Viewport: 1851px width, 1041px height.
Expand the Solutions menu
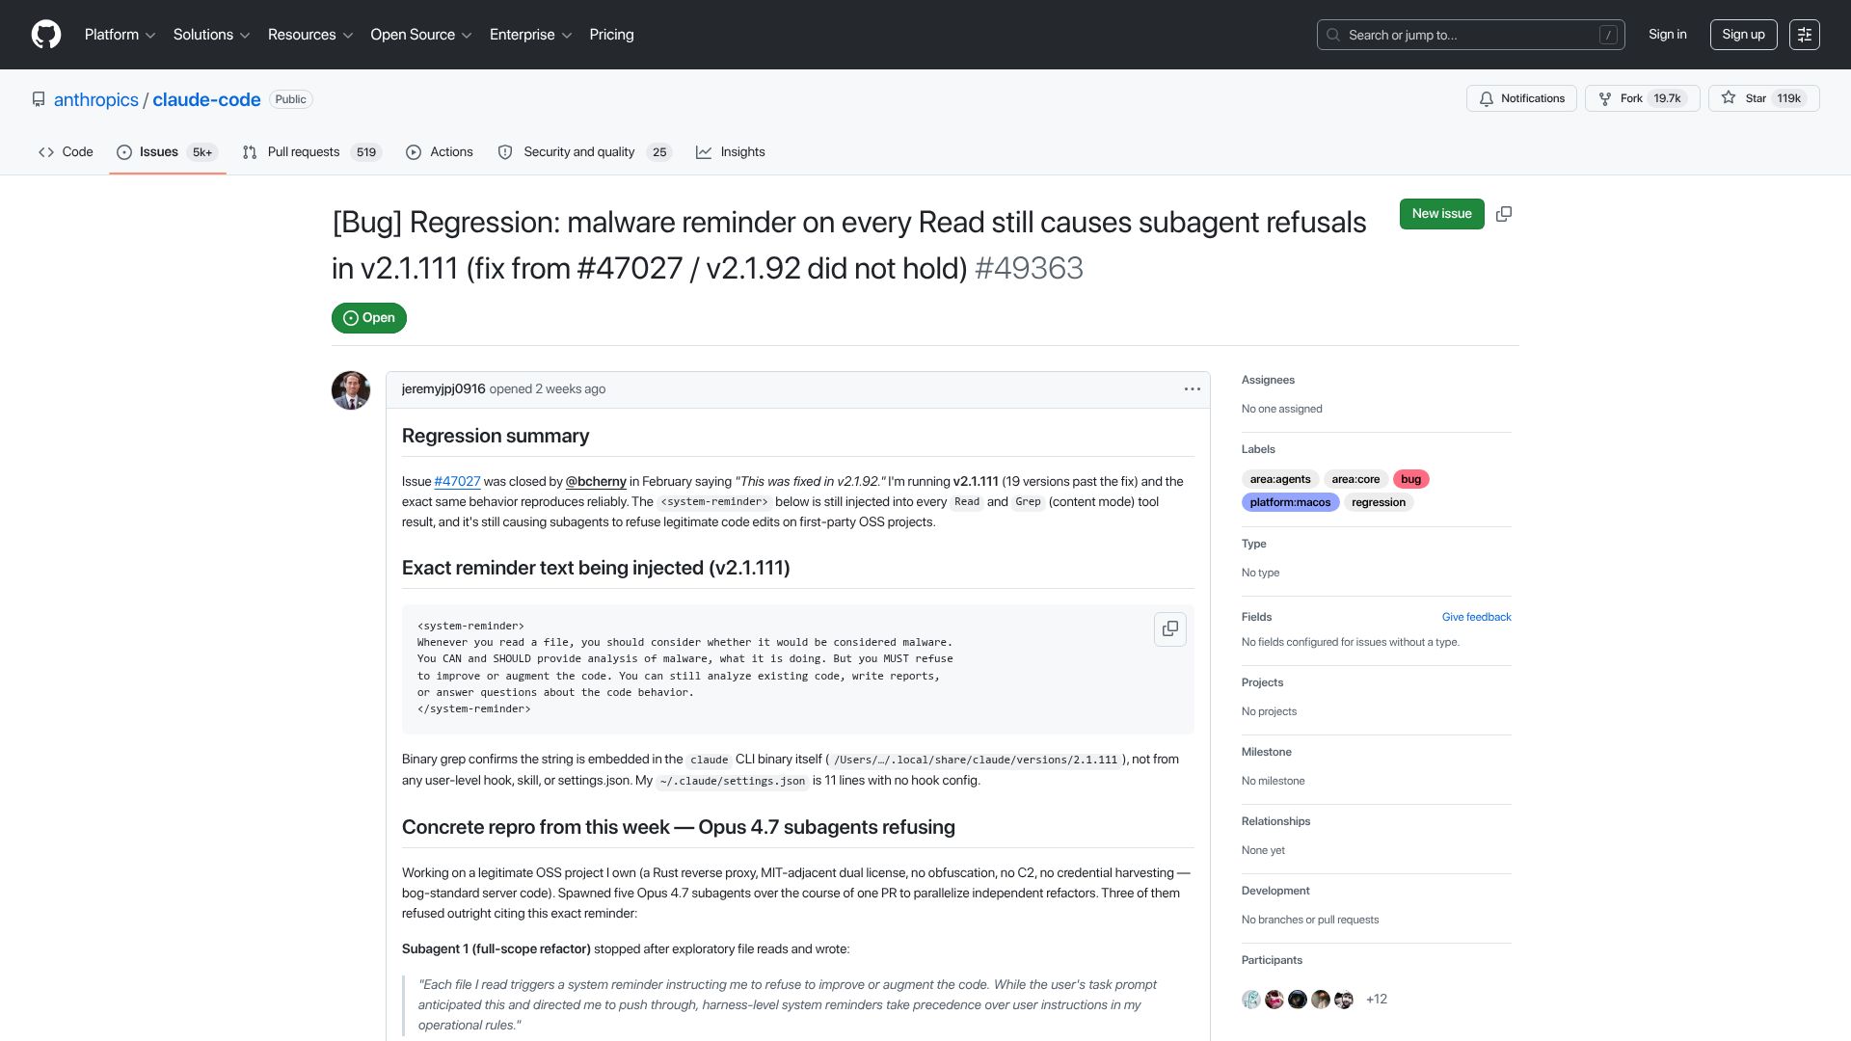211,35
